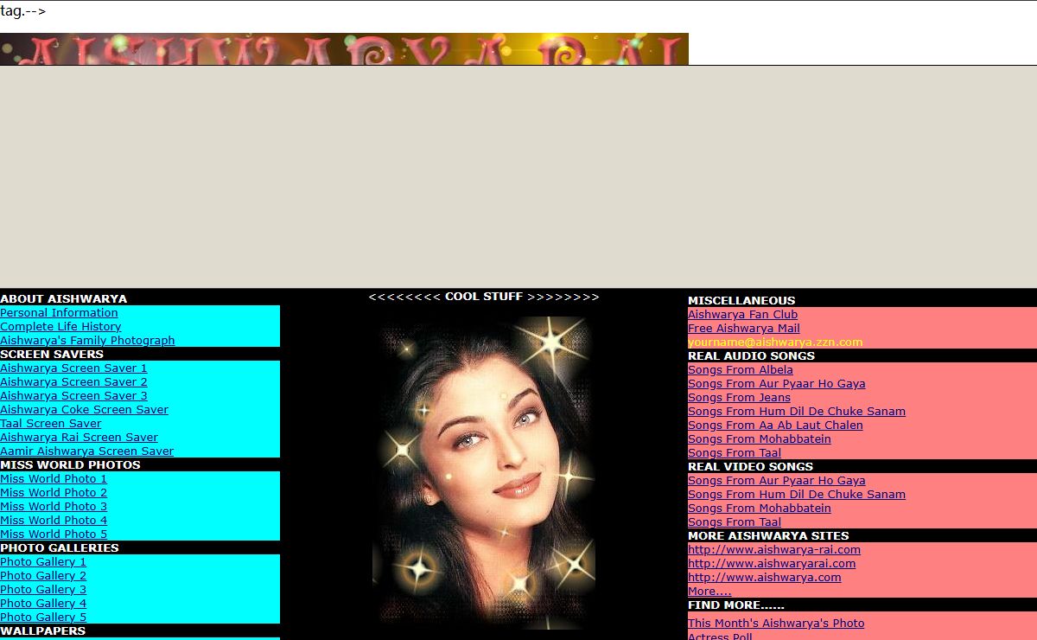The image size is (1037, 640).
Task: Click the ABOUT AISHWARYA heading
Action: (63, 299)
